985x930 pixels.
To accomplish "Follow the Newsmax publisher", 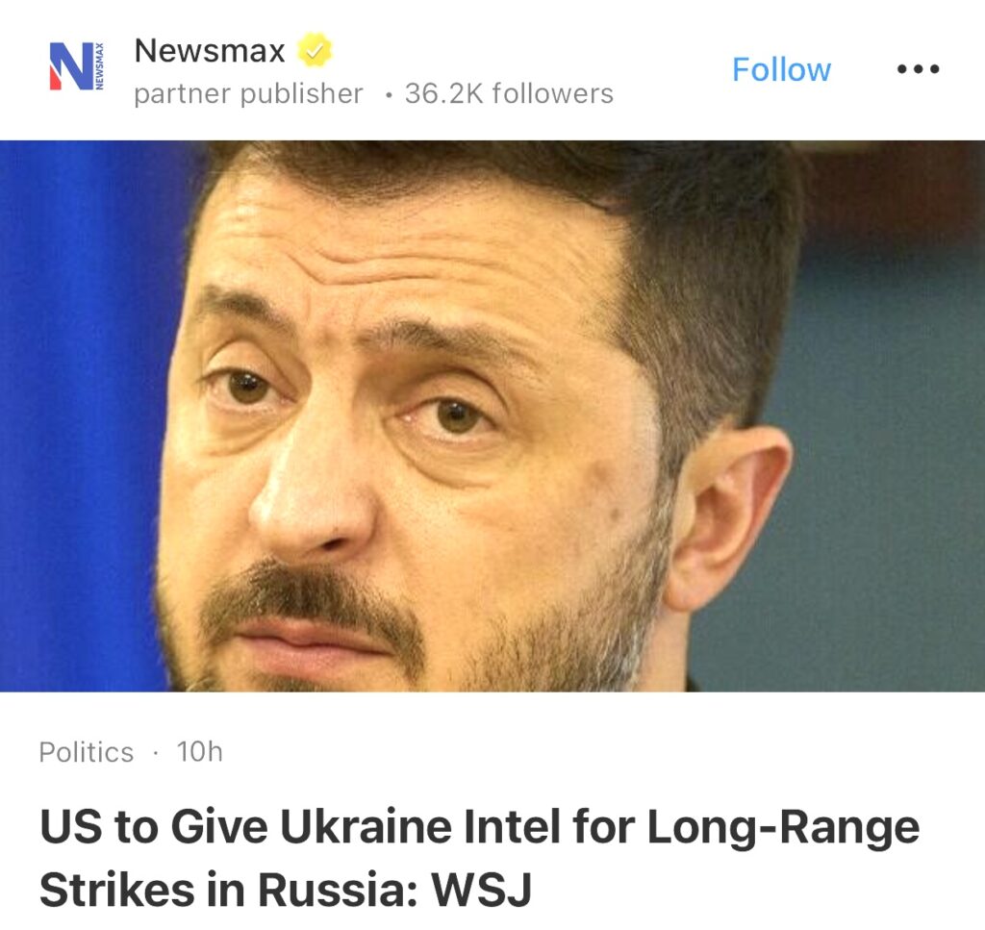I will [x=781, y=69].
